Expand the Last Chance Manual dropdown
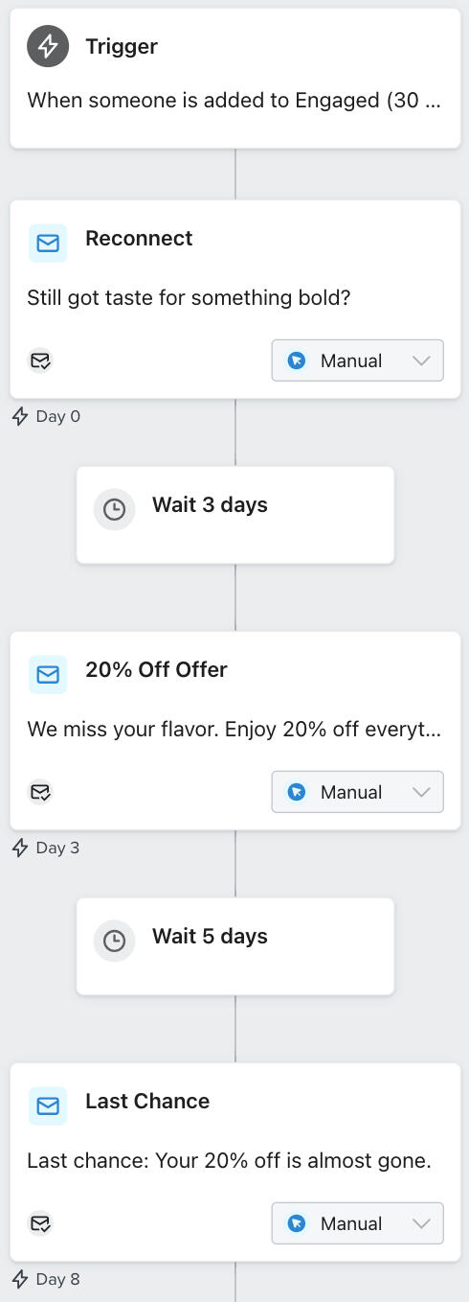Image resolution: width=469 pixels, height=1302 pixels. (x=357, y=1223)
